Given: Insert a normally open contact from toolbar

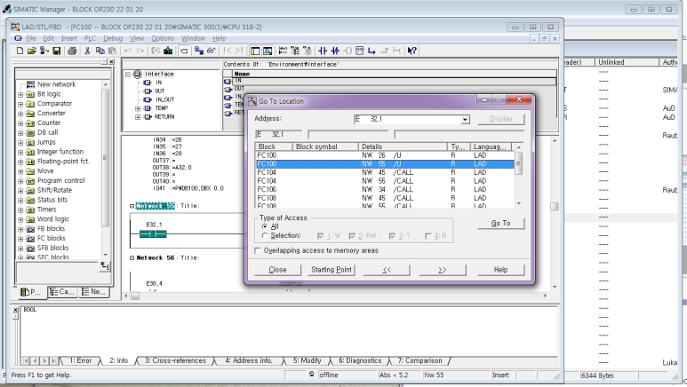Looking at the screenshot, I should pyautogui.click(x=323, y=51).
